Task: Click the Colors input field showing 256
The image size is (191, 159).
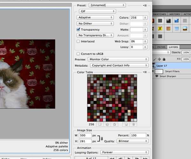Action: 137,17
